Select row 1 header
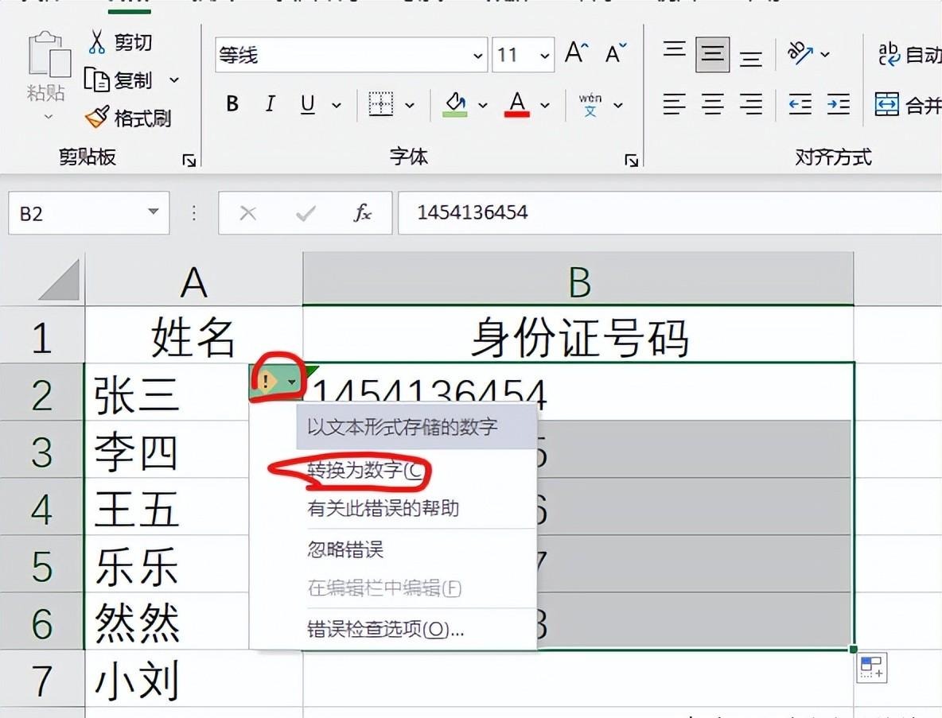This screenshot has height=718, width=942. [x=42, y=336]
